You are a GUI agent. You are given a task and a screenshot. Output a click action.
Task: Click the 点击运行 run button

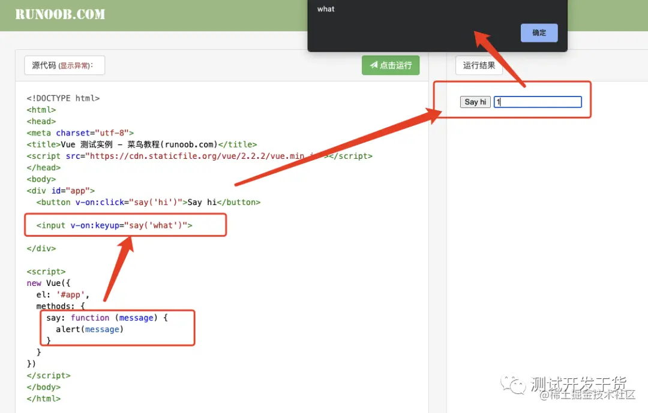[x=391, y=65]
